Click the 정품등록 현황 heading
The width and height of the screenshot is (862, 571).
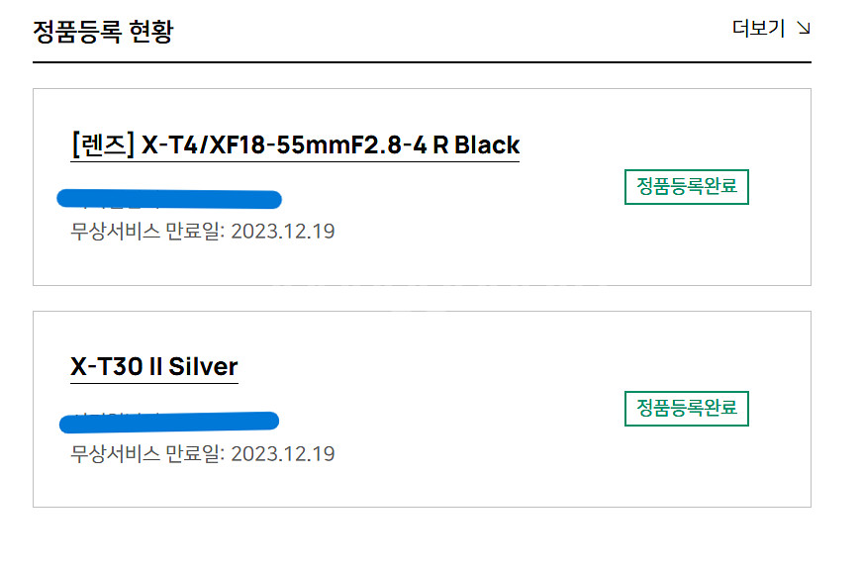(103, 31)
